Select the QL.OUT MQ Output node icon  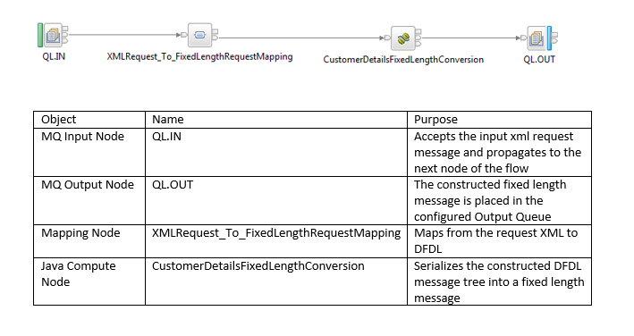[537, 38]
